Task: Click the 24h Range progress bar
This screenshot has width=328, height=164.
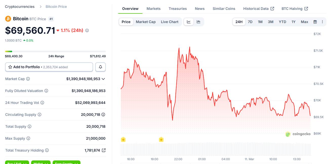Action: click(x=55, y=51)
